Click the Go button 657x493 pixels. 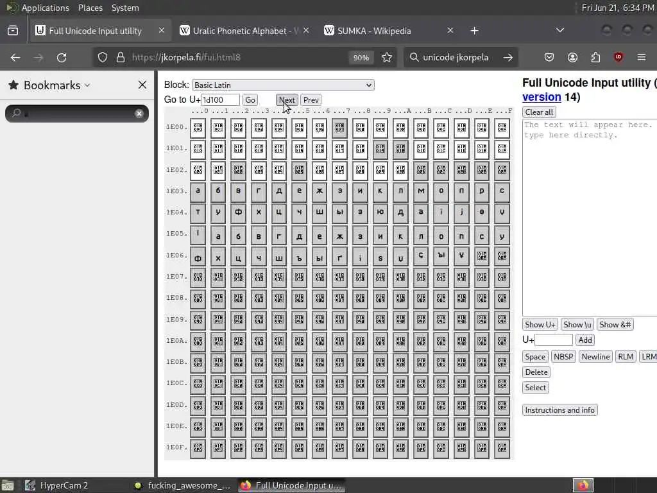click(x=250, y=99)
